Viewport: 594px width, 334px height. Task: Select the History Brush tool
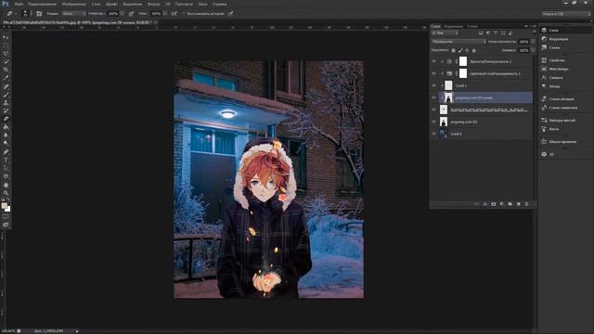click(6, 110)
